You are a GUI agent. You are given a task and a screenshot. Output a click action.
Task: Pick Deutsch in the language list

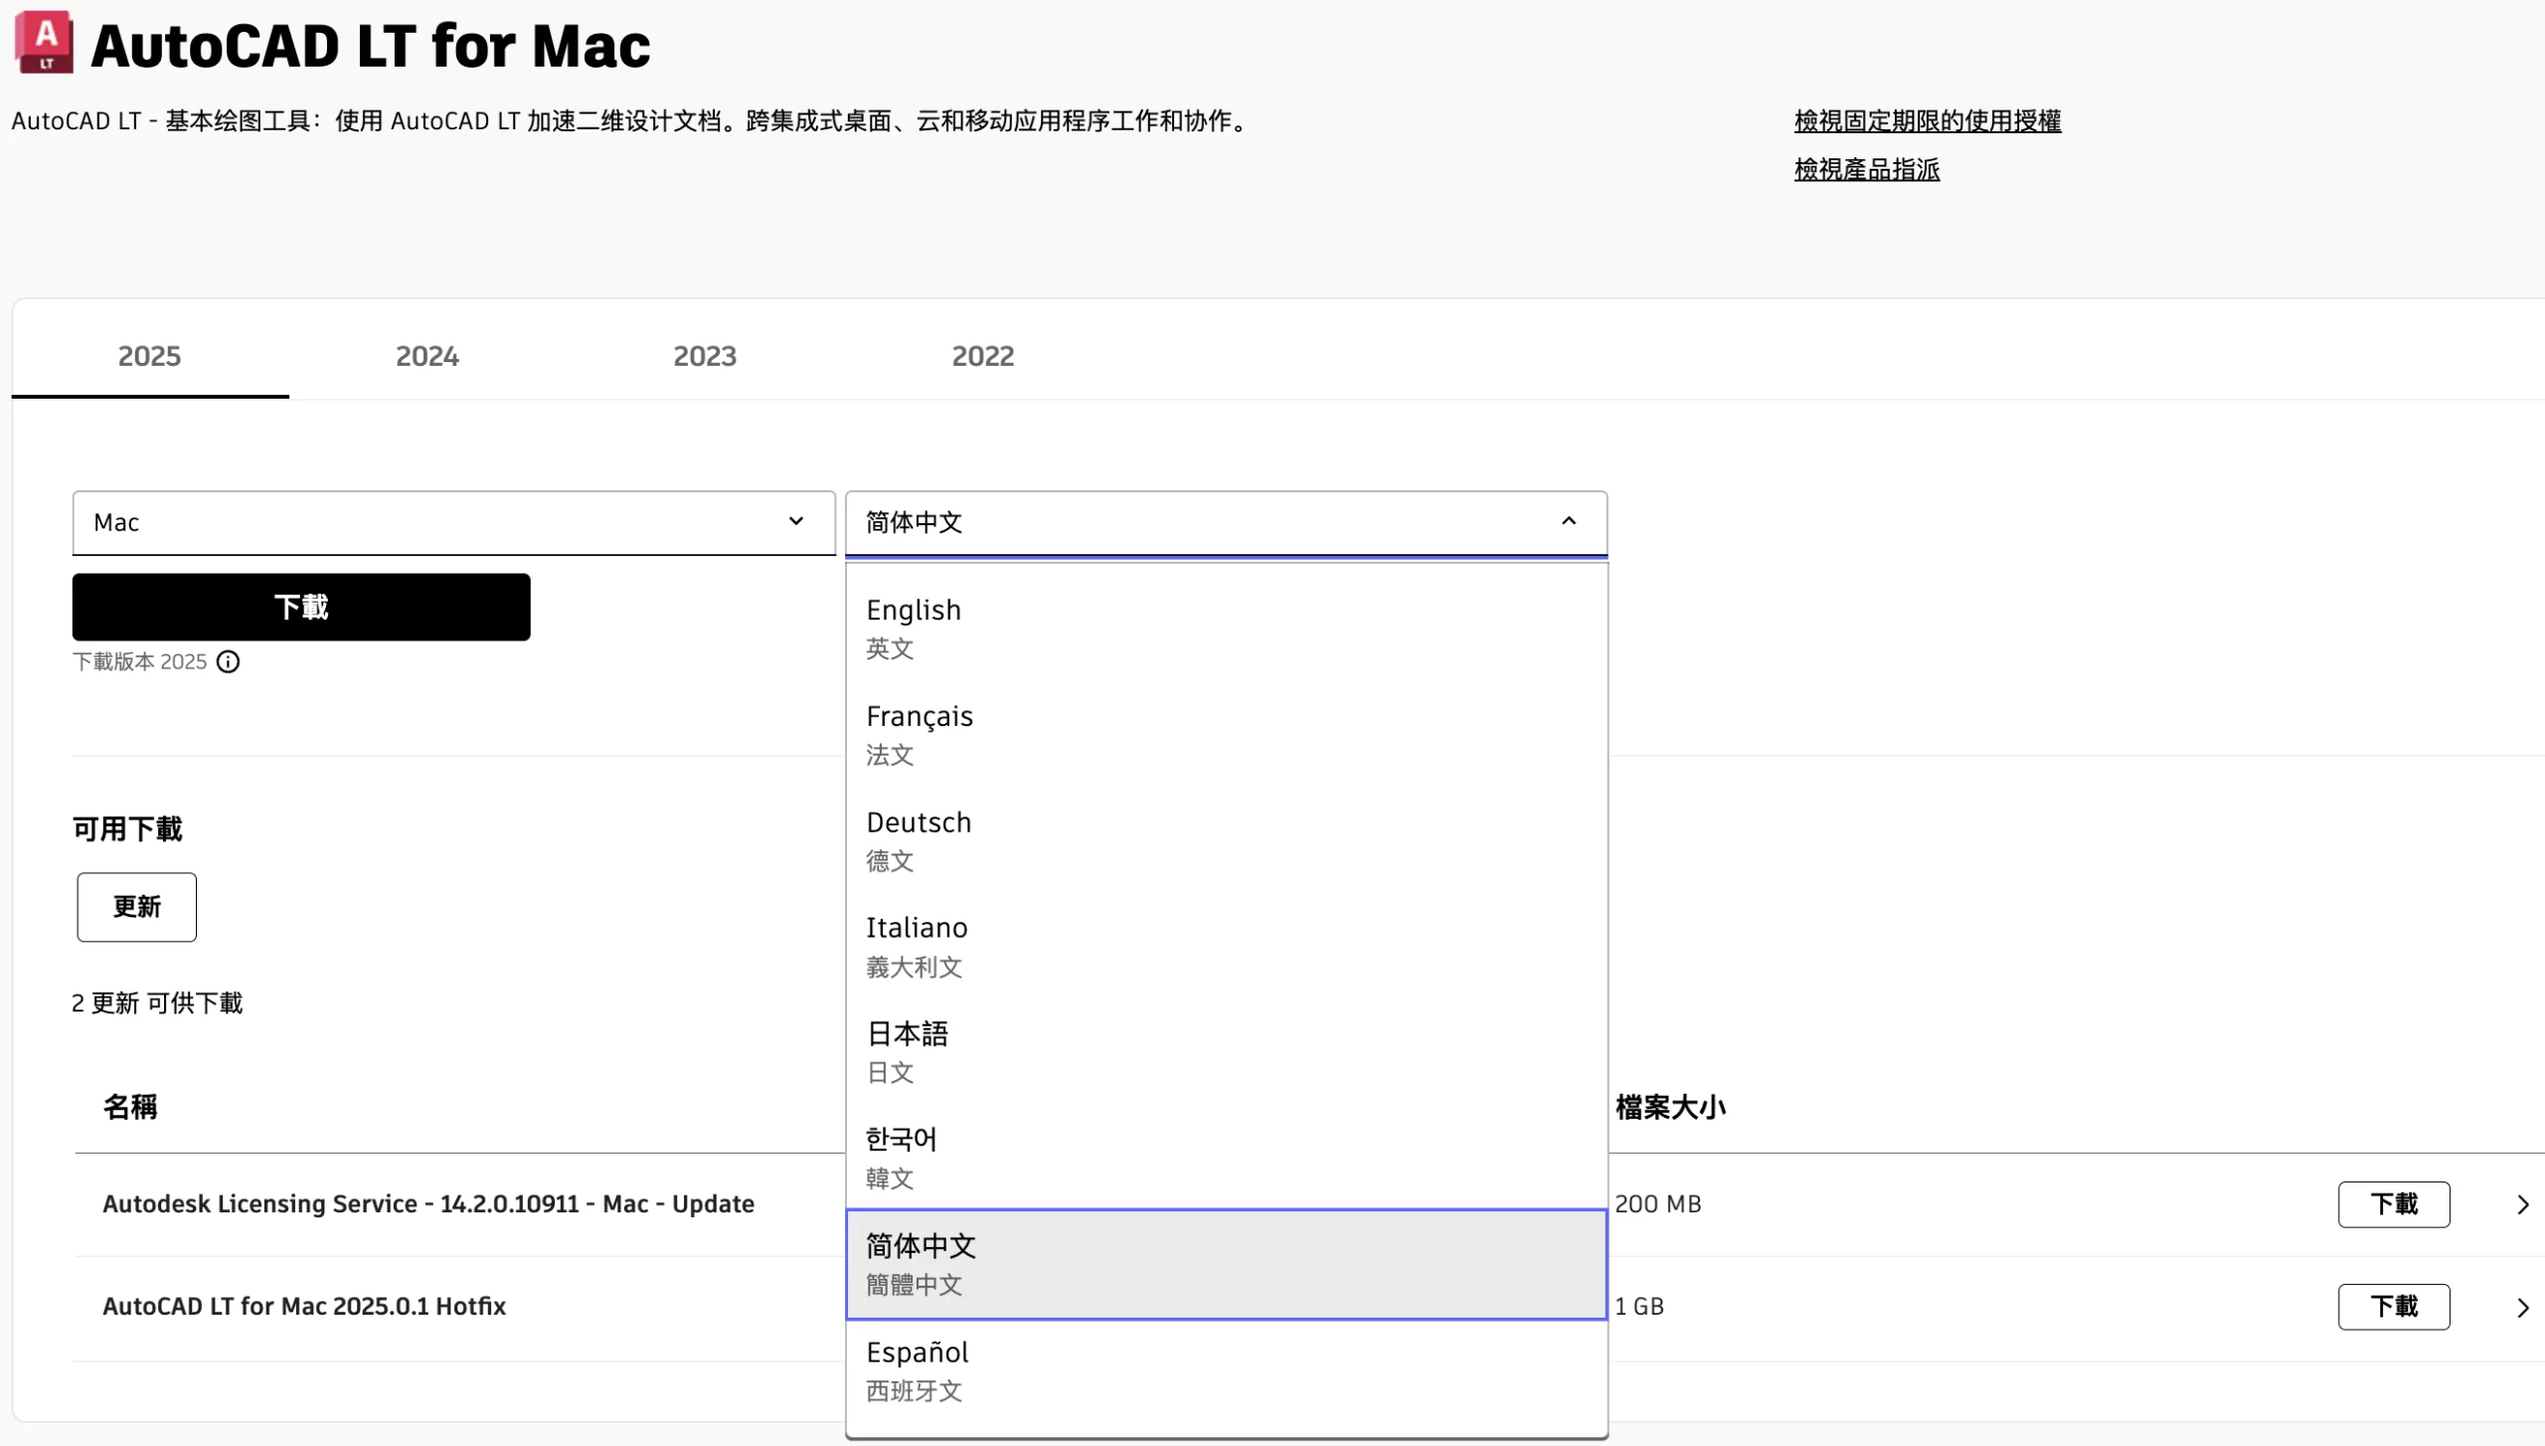point(1225,840)
